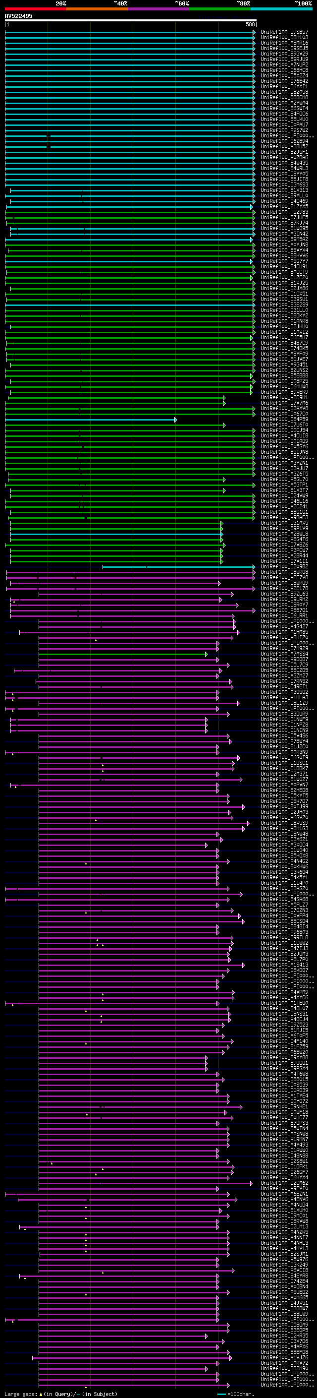Screen dimensions: 317x1398
Task: Select hit UniRef100_Q8L1Z9
Action: click(x=284, y=702)
